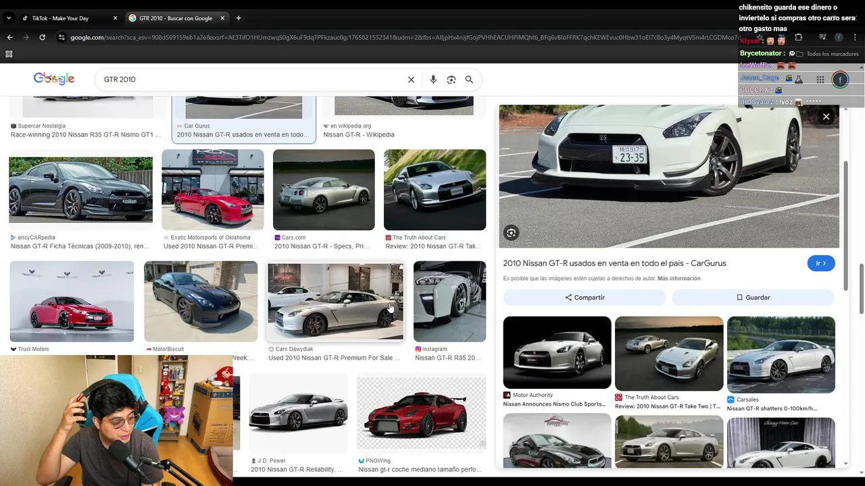Open The Truth About Cars related image in panel

pos(669,354)
